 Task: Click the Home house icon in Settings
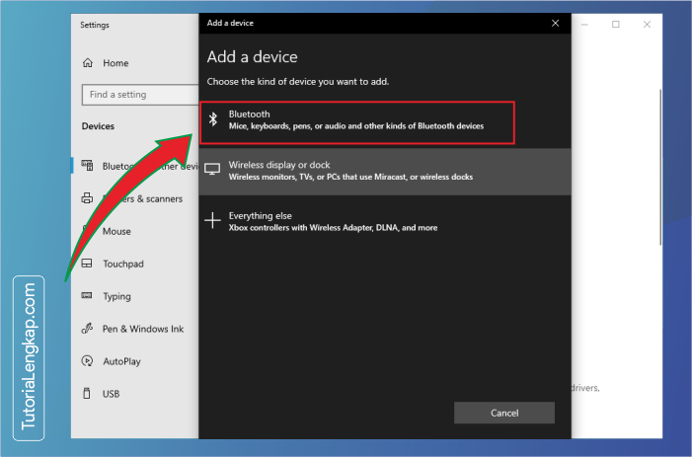tap(88, 63)
